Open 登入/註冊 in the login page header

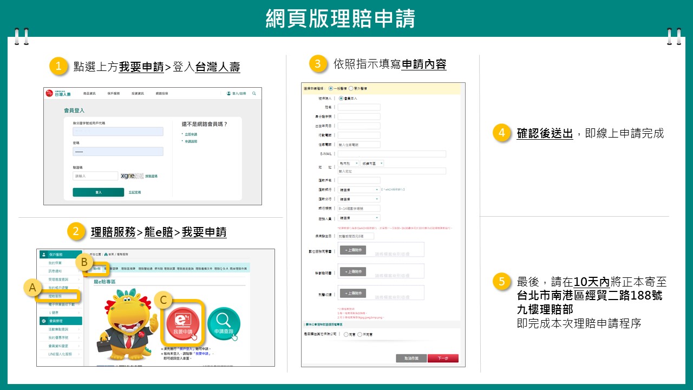coord(236,94)
